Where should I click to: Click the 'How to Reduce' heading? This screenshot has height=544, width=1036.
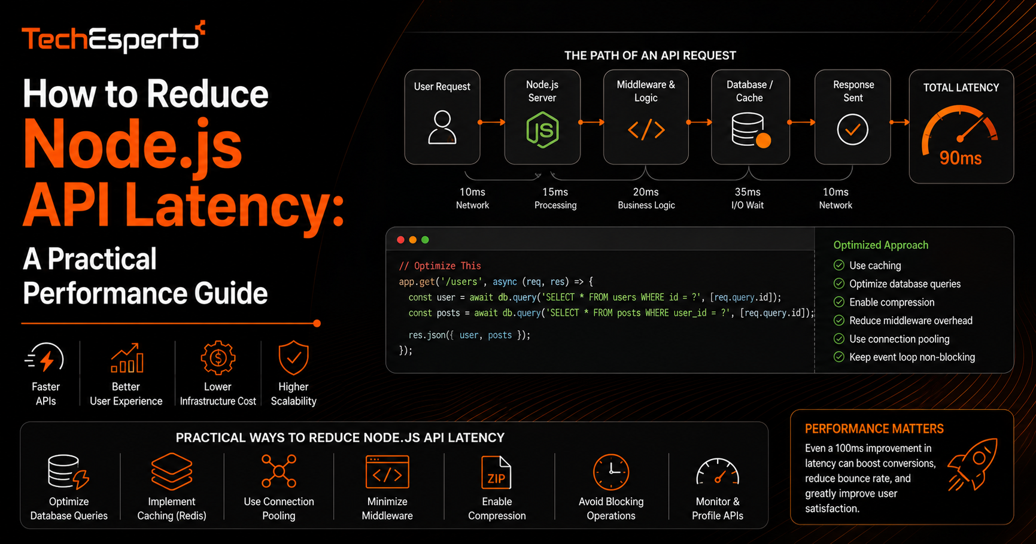coord(145,95)
